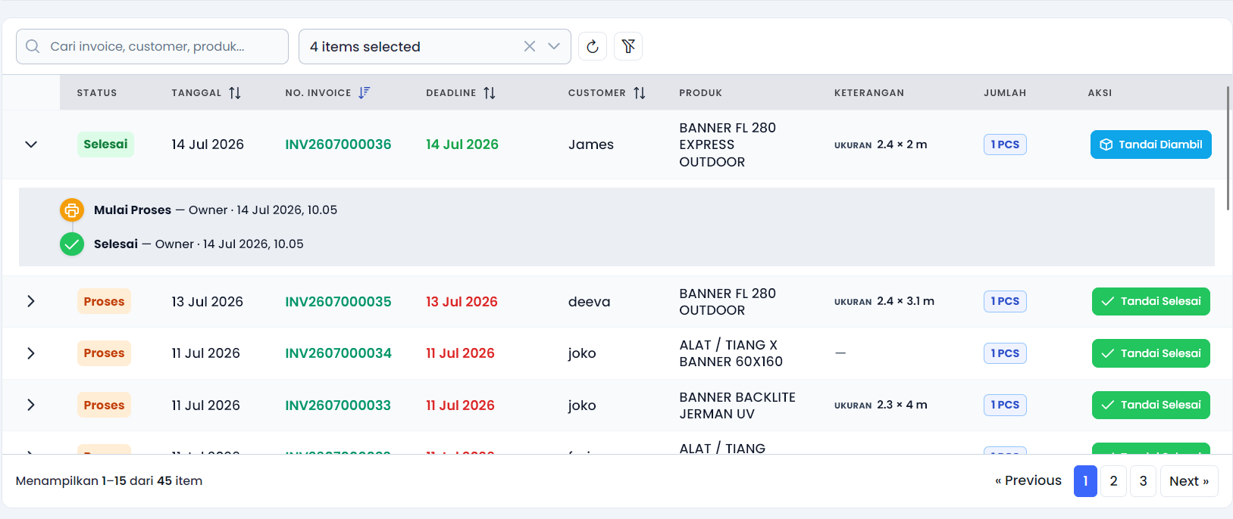Expand the INV2607000033 row

(31, 405)
